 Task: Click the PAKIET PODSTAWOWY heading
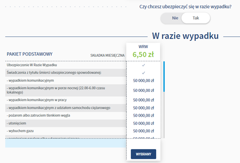(30, 54)
